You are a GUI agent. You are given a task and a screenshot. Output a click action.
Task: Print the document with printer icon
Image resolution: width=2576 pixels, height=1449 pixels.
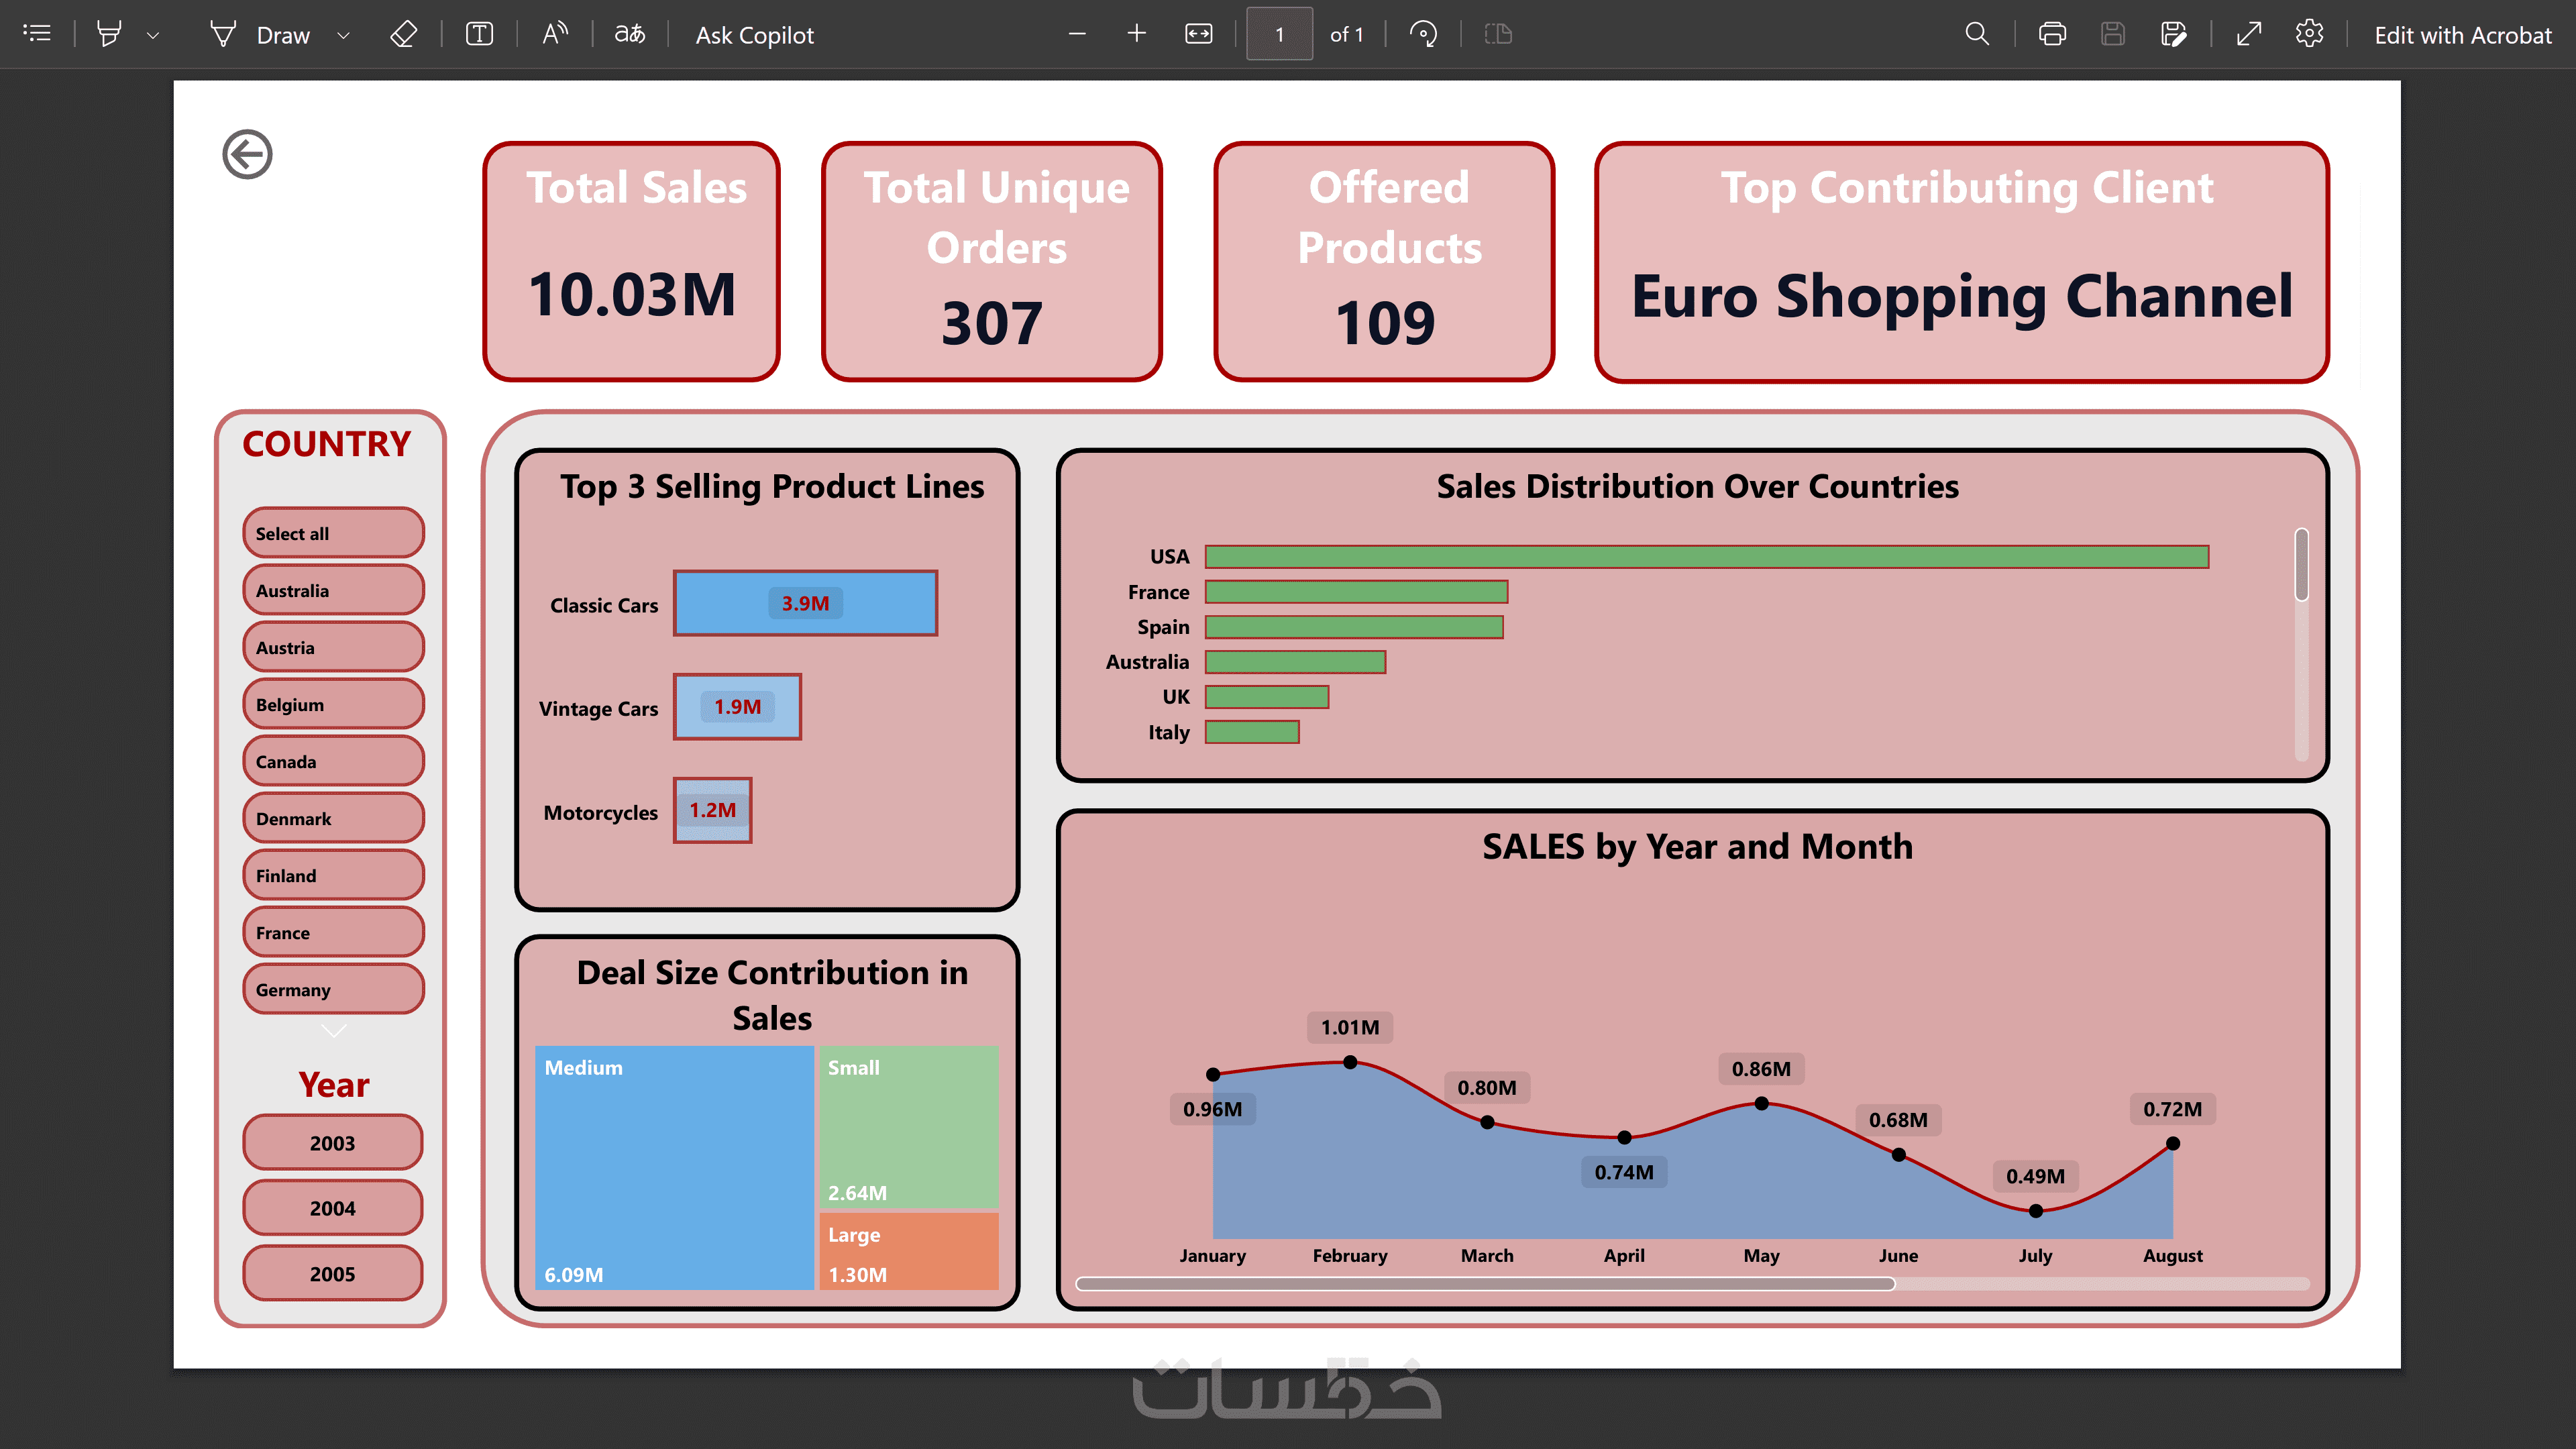click(x=2052, y=34)
